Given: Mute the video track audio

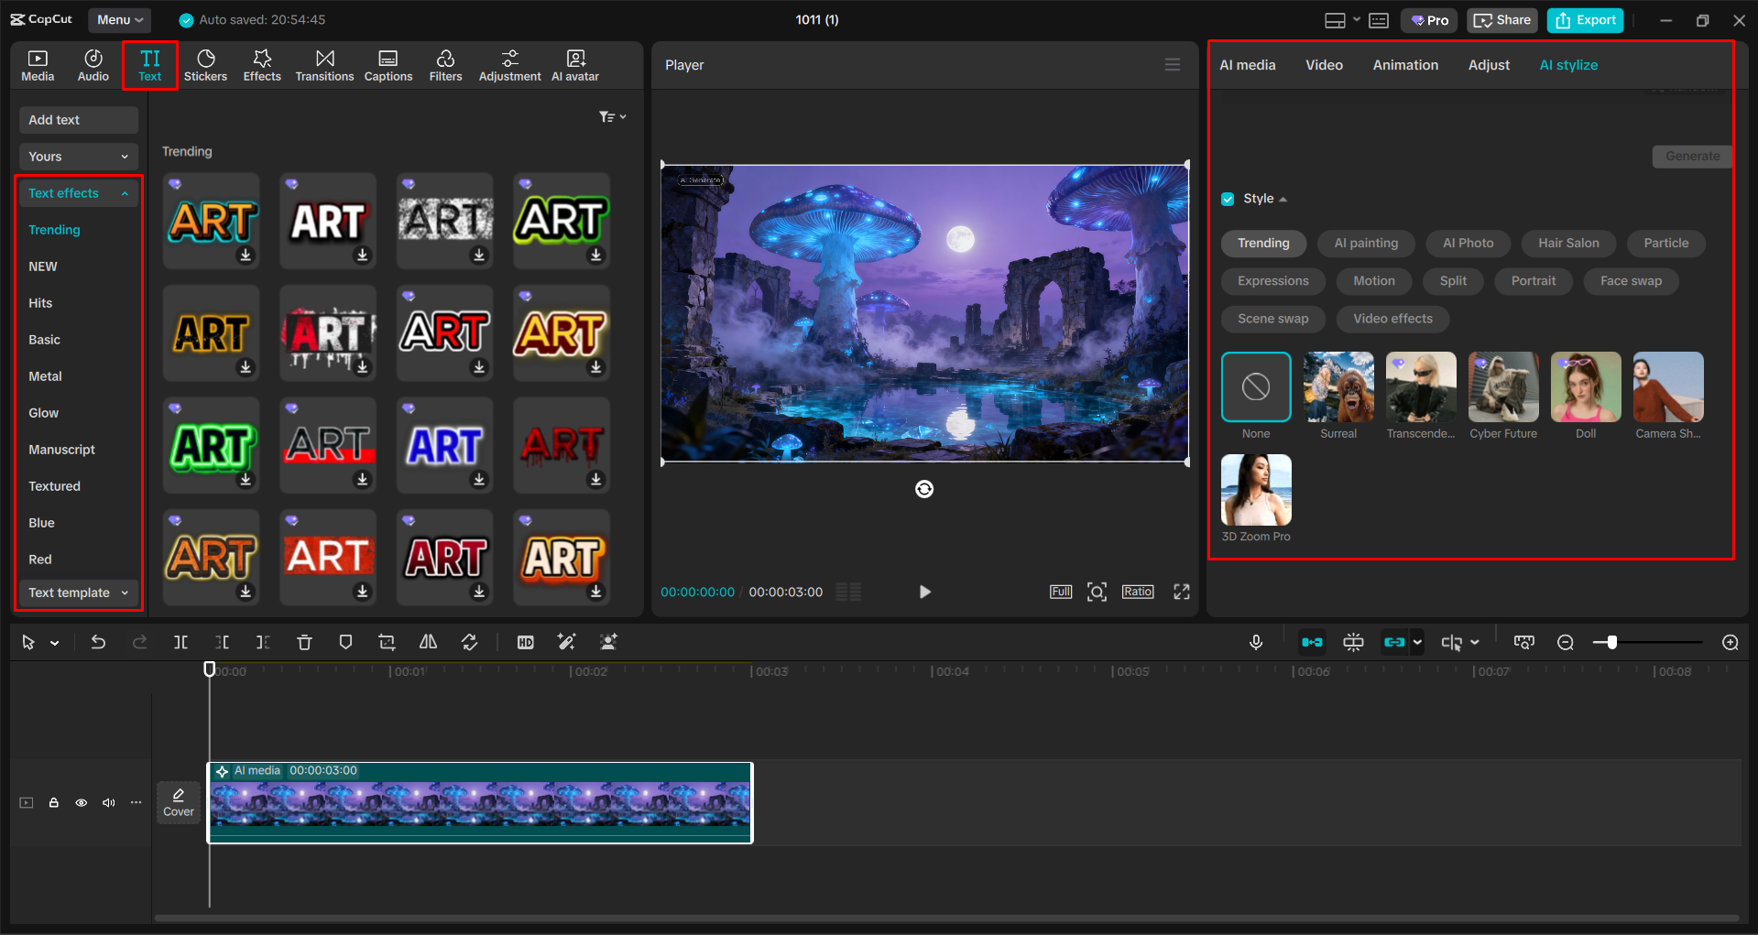Looking at the screenshot, I should pyautogui.click(x=108, y=802).
